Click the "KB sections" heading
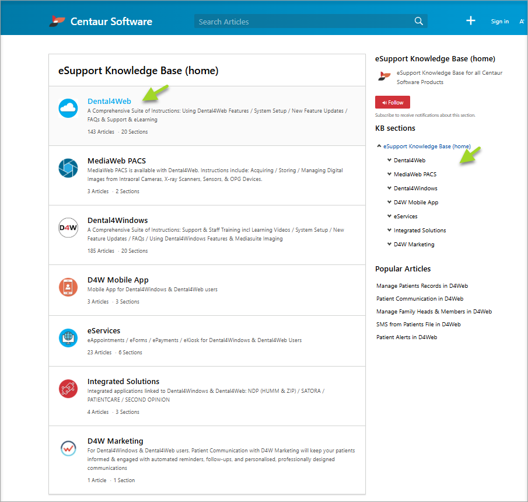This screenshot has width=528, height=502. click(395, 128)
